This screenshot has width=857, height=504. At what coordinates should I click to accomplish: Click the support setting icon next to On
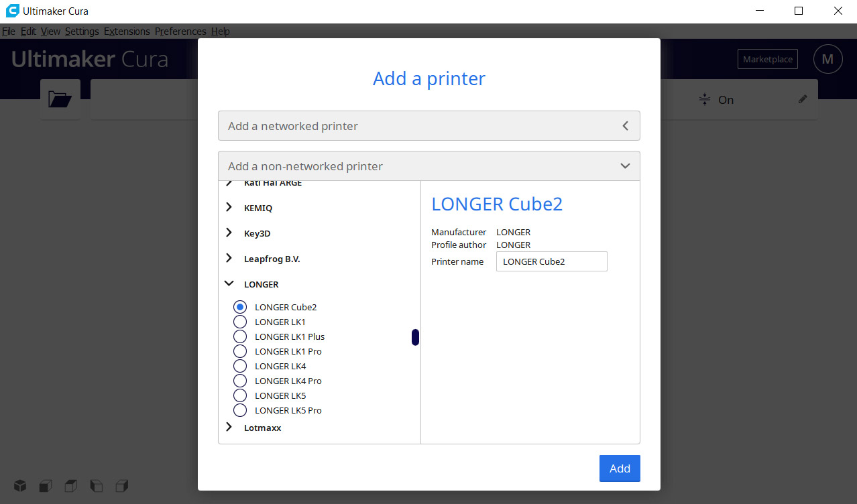coord(704,99)
